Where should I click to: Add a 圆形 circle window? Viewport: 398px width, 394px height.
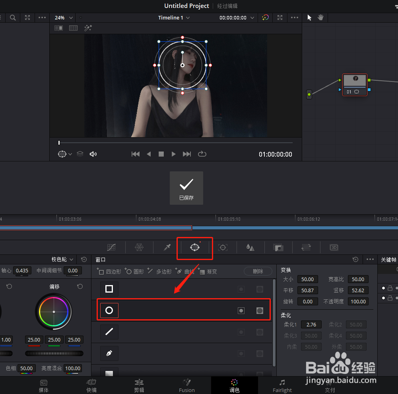coord(134,272)
